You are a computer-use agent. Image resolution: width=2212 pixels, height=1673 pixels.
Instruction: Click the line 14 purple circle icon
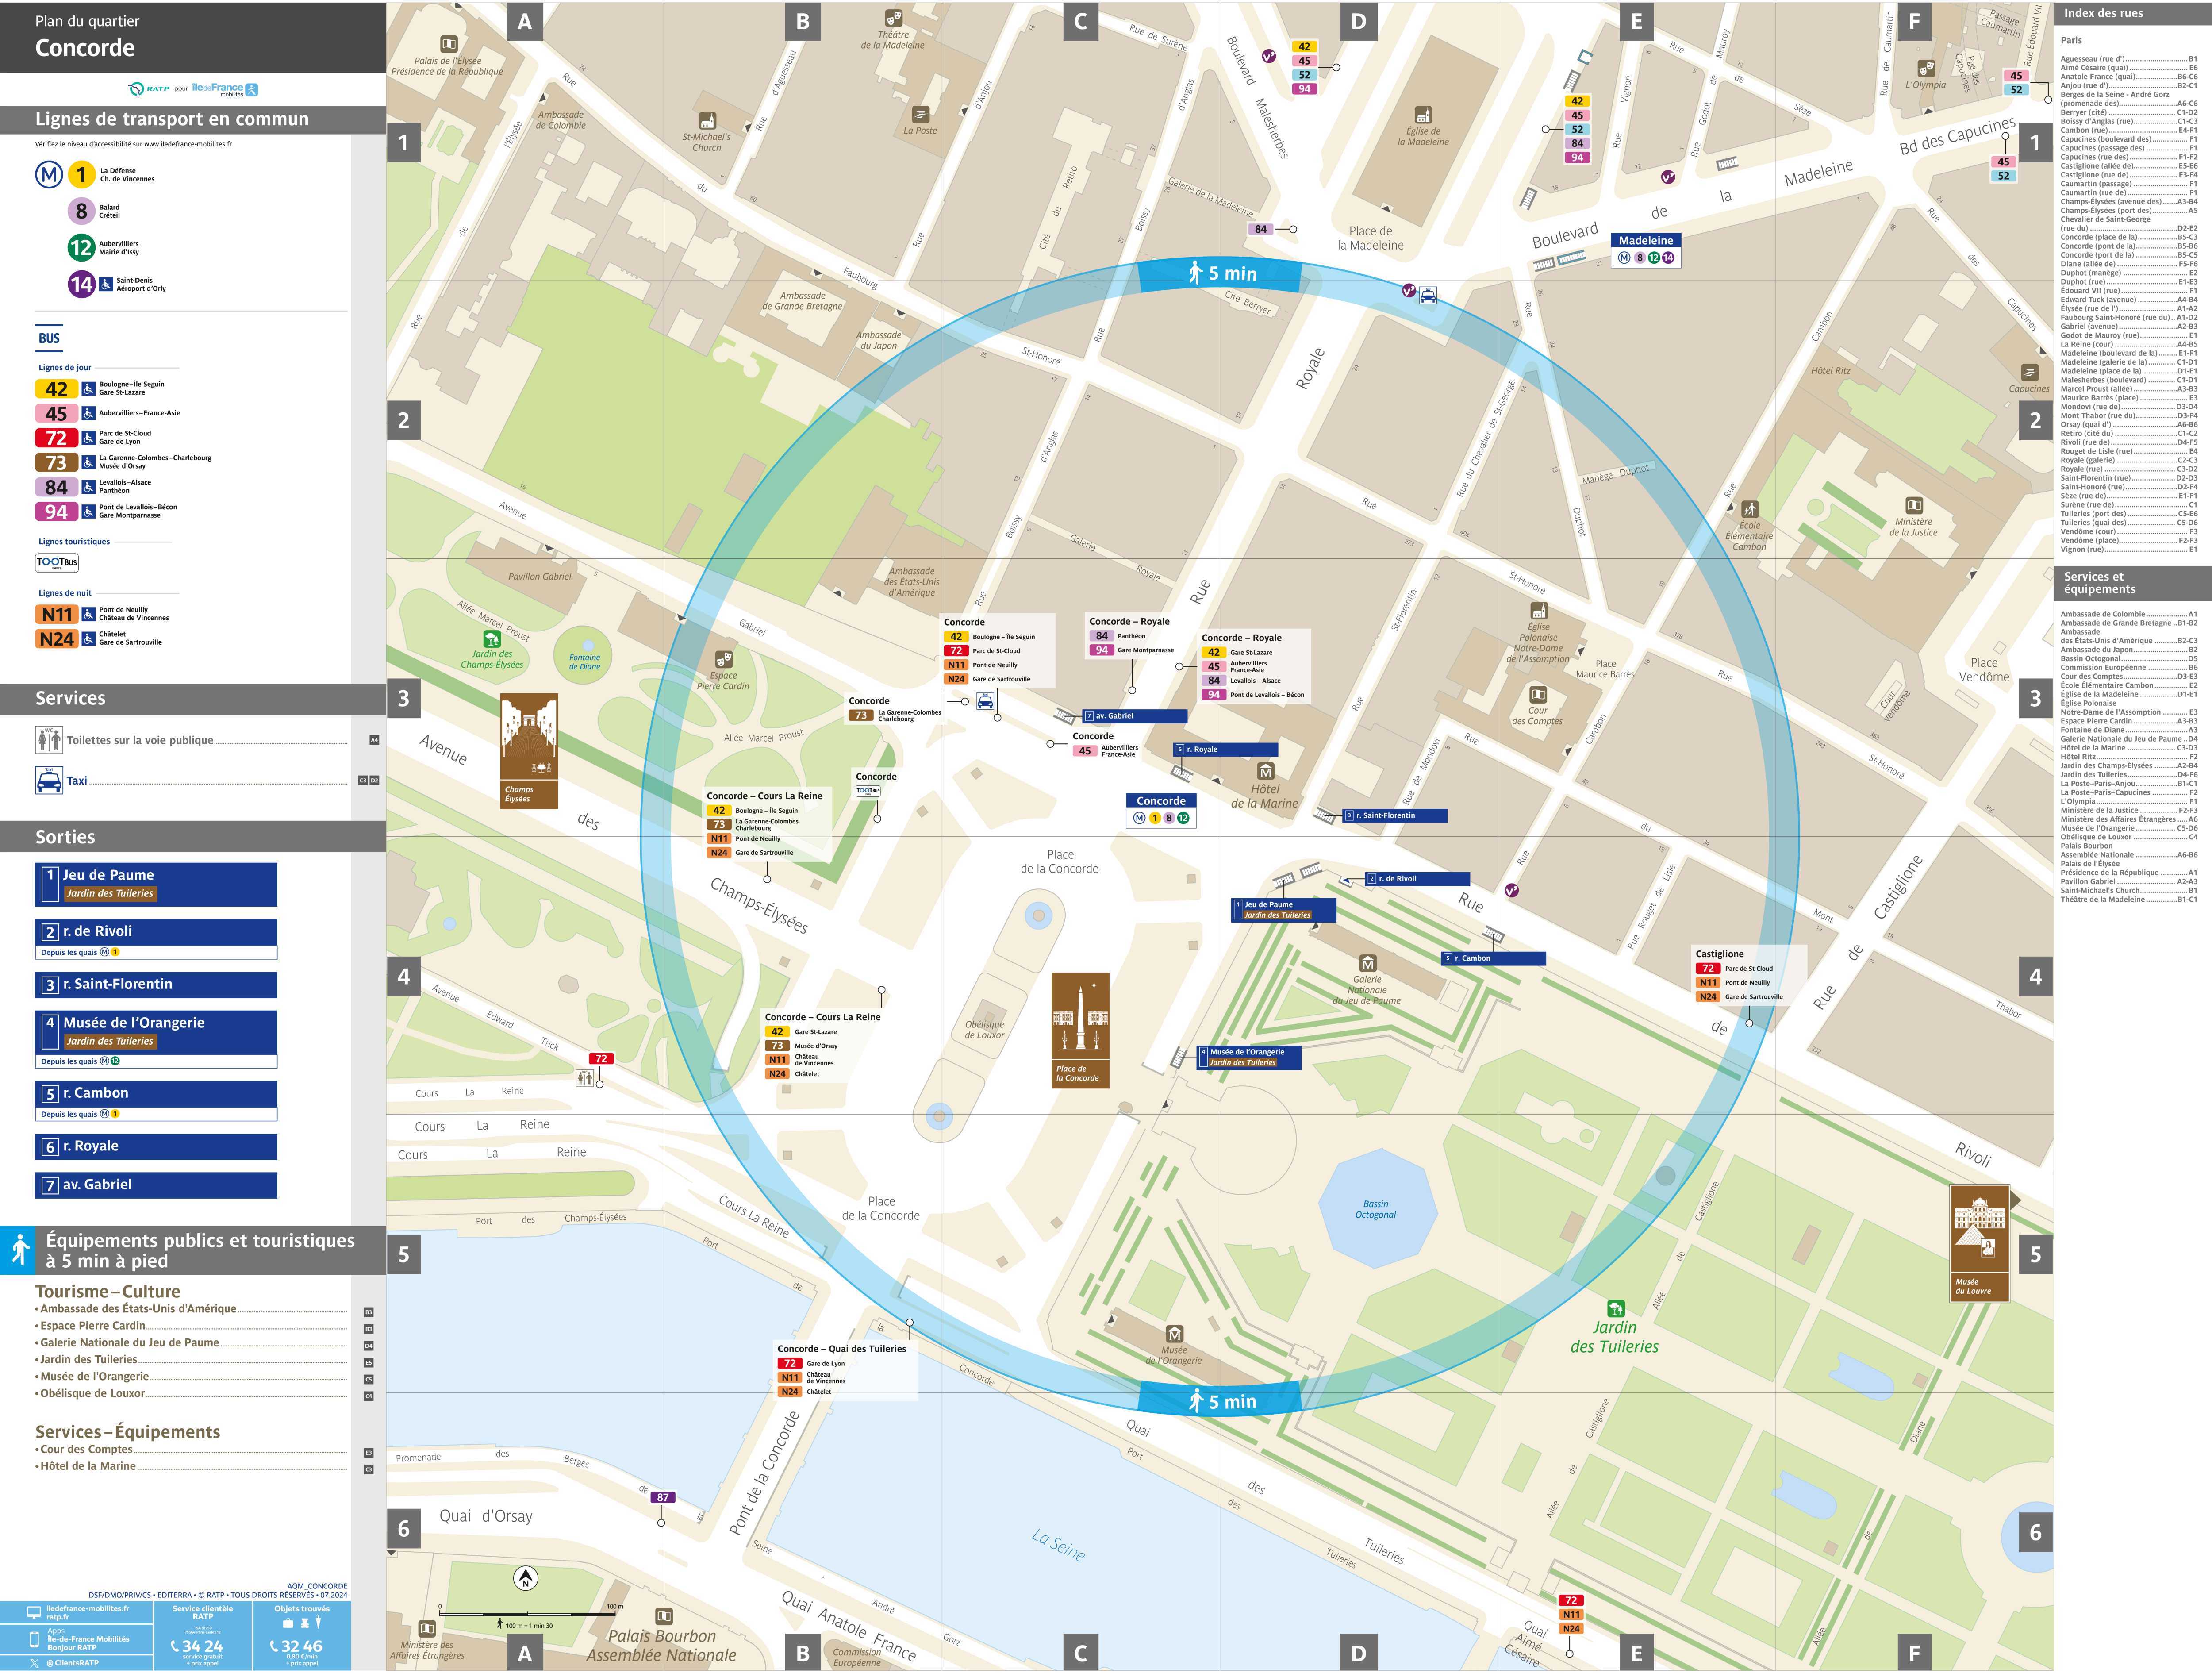click(81, 284)
